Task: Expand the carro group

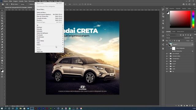Action: coord(169,66)
